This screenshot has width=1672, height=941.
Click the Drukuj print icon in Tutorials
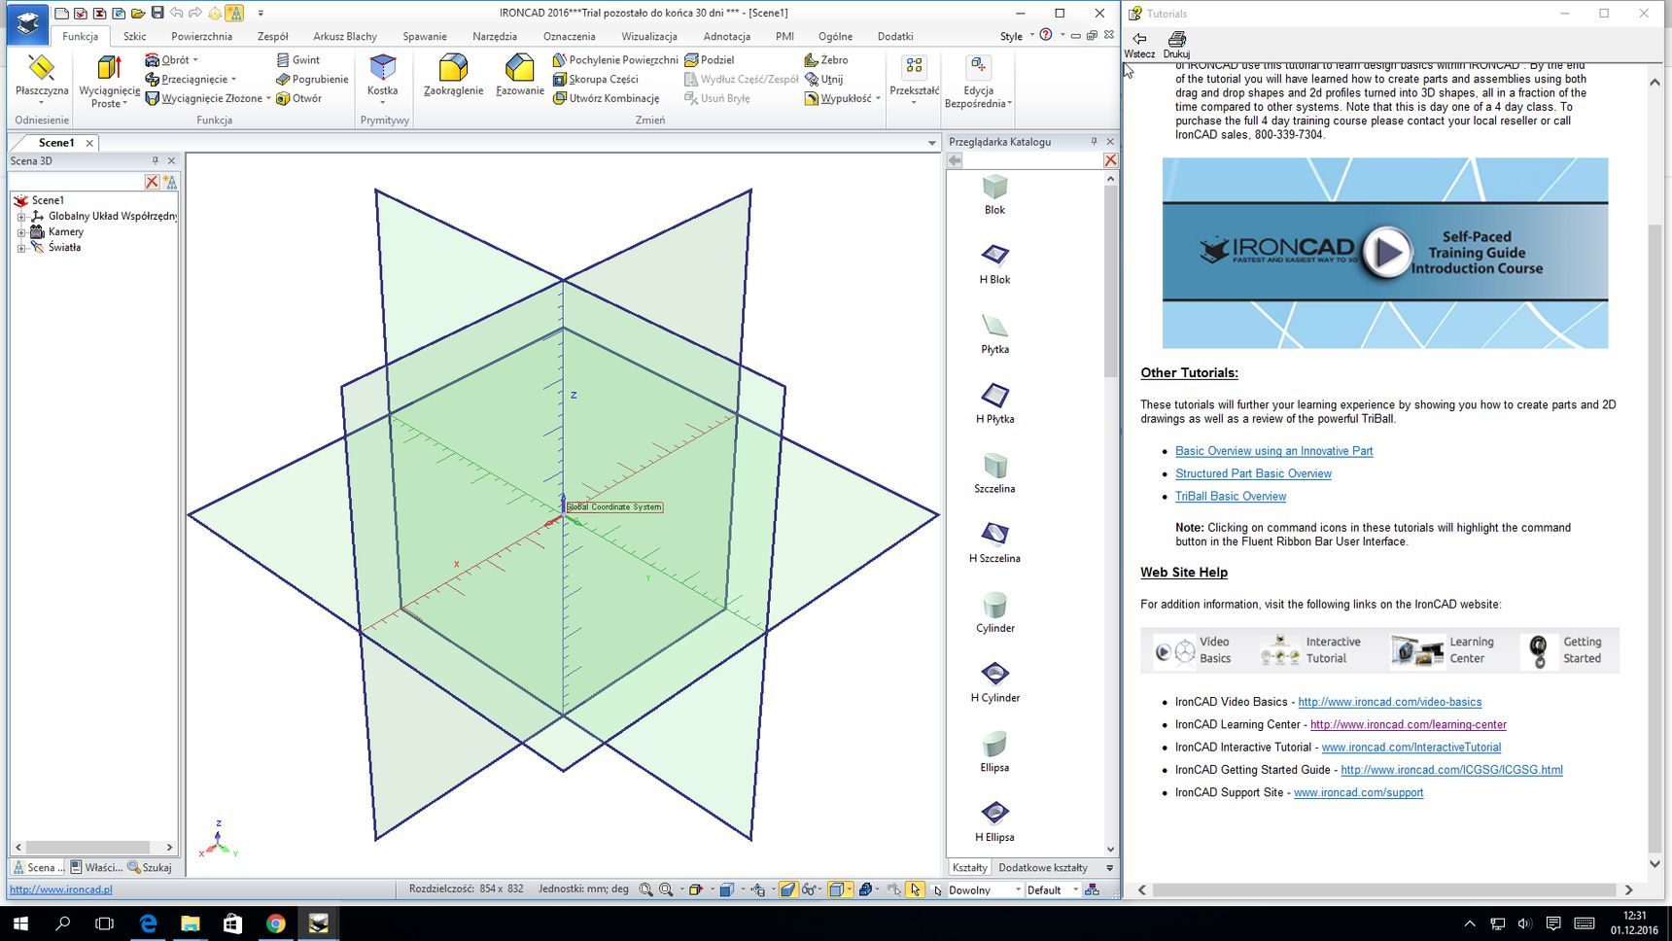[1176, 44]
